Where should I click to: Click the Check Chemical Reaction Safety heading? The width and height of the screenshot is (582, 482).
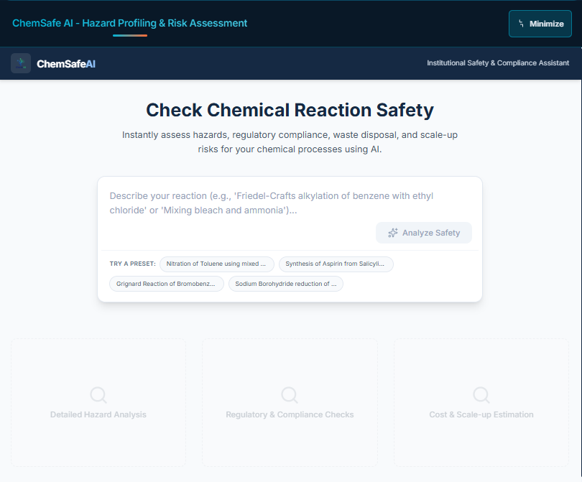point(290,111)
